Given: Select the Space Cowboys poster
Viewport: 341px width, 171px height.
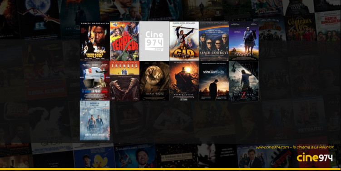Looking at the screenshot, I should tap(214, 41).
